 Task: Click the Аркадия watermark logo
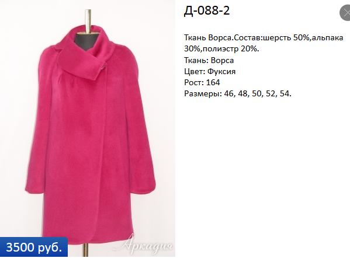click(x=143, y=245)
